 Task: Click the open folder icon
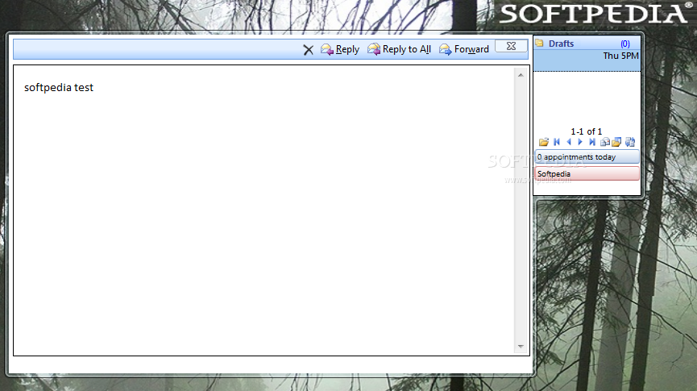(544, 143)
